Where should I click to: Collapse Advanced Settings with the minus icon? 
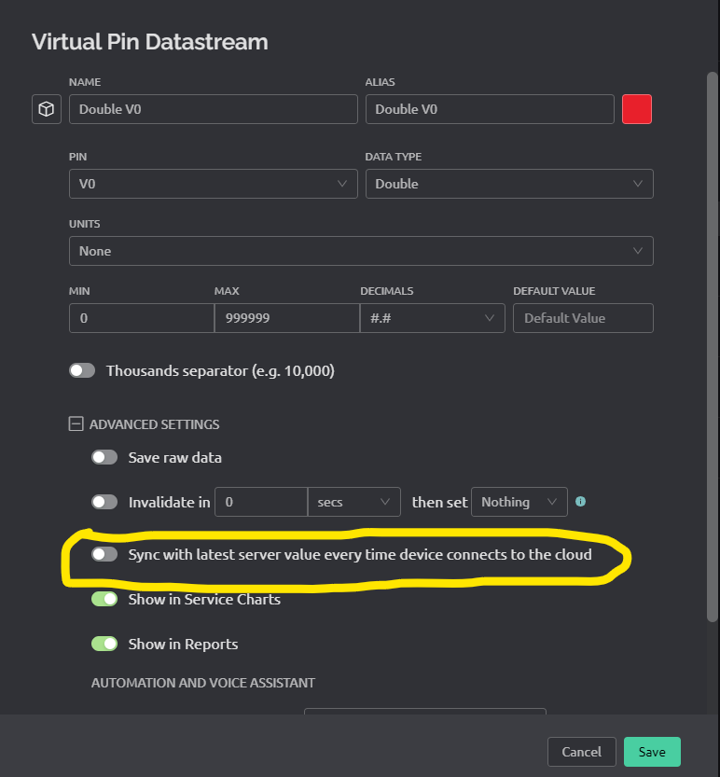click(x=76, y=424)
